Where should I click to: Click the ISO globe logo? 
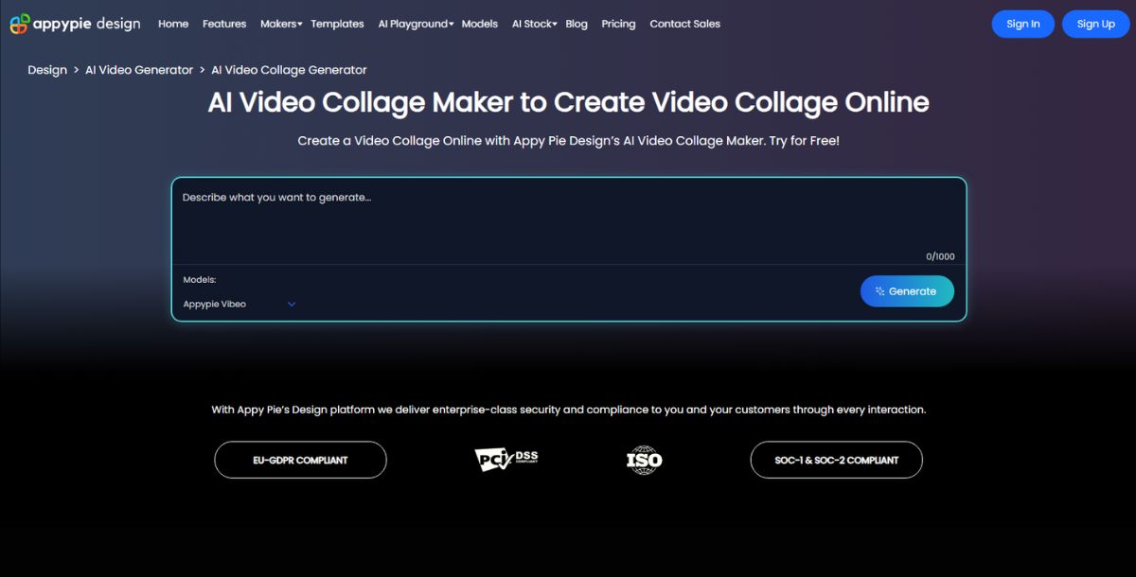(x=645, y=460)
